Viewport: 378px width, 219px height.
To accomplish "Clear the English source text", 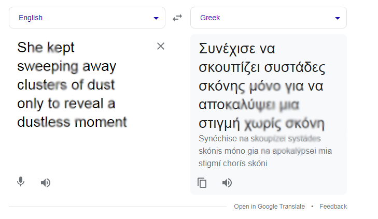I will [x=161, y=47].
